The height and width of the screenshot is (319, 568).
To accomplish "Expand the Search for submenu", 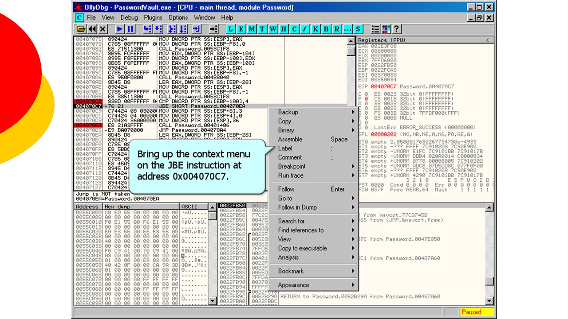I will coord(313,221).
